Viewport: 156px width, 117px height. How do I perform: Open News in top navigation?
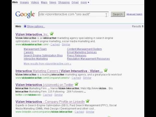pos(53,2)
